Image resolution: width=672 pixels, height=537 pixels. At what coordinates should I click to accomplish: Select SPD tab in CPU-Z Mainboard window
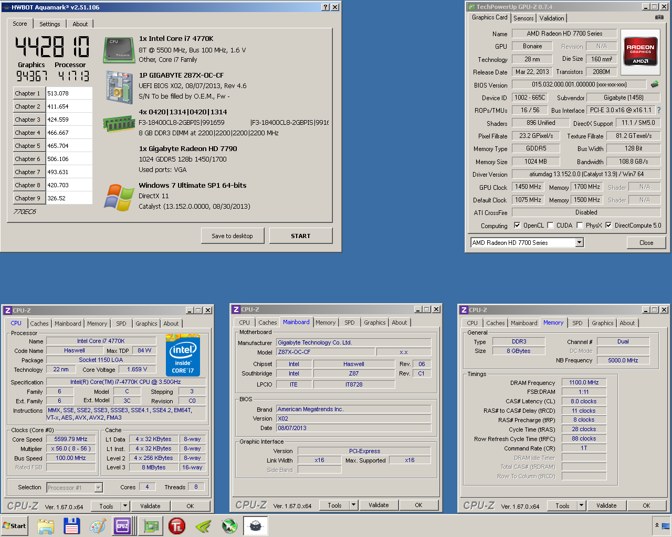(350, 323)
